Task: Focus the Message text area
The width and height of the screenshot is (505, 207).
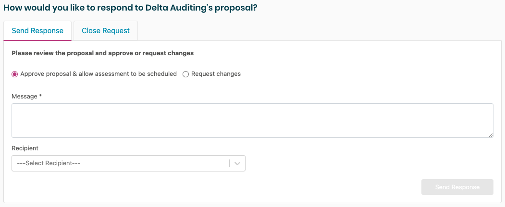Action: coord(252,121)
